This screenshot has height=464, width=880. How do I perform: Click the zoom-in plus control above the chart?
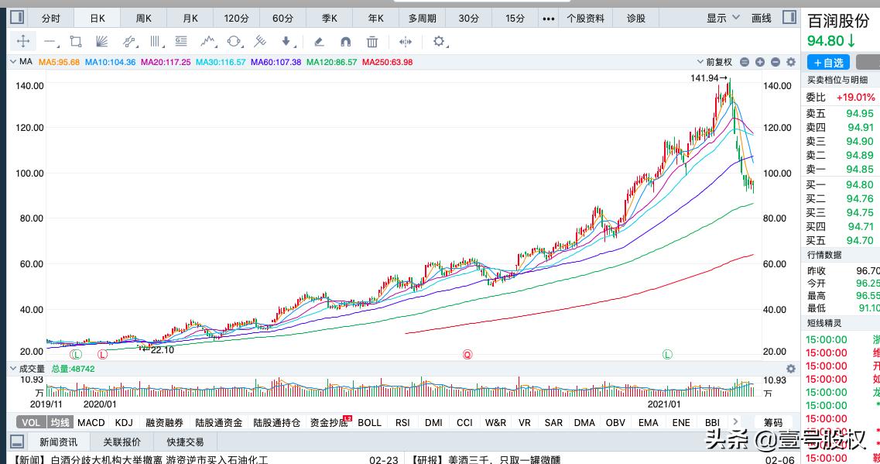760,62
